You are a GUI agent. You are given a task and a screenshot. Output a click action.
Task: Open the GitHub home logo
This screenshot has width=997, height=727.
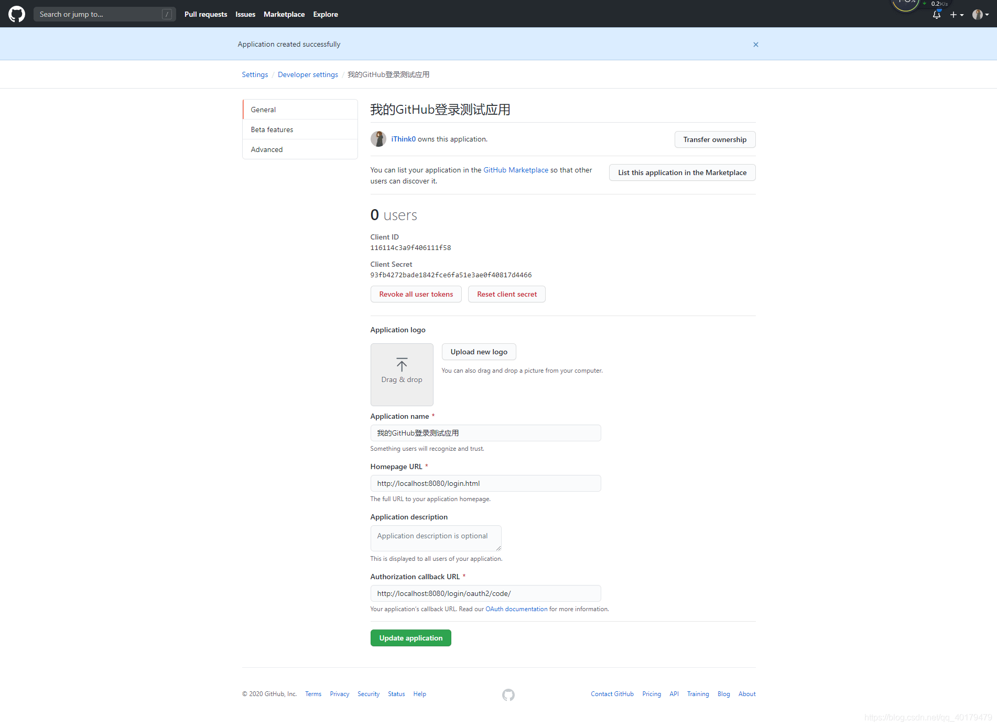coord(17,14)
